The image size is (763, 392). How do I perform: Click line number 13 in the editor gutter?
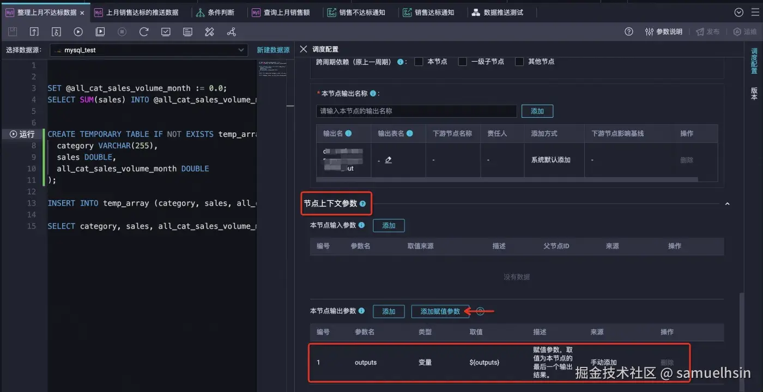pyautogui.click(x=31, y=203)
